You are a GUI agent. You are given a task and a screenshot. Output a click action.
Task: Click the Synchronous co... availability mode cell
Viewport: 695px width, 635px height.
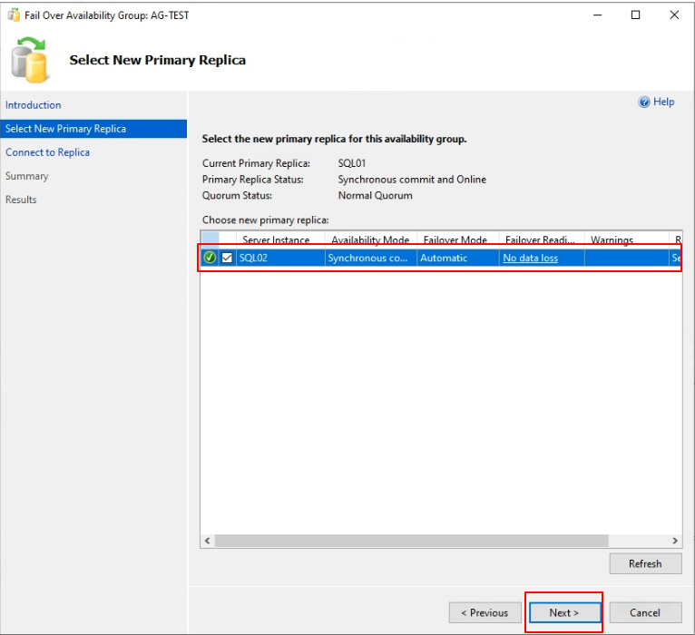(371, 258)
